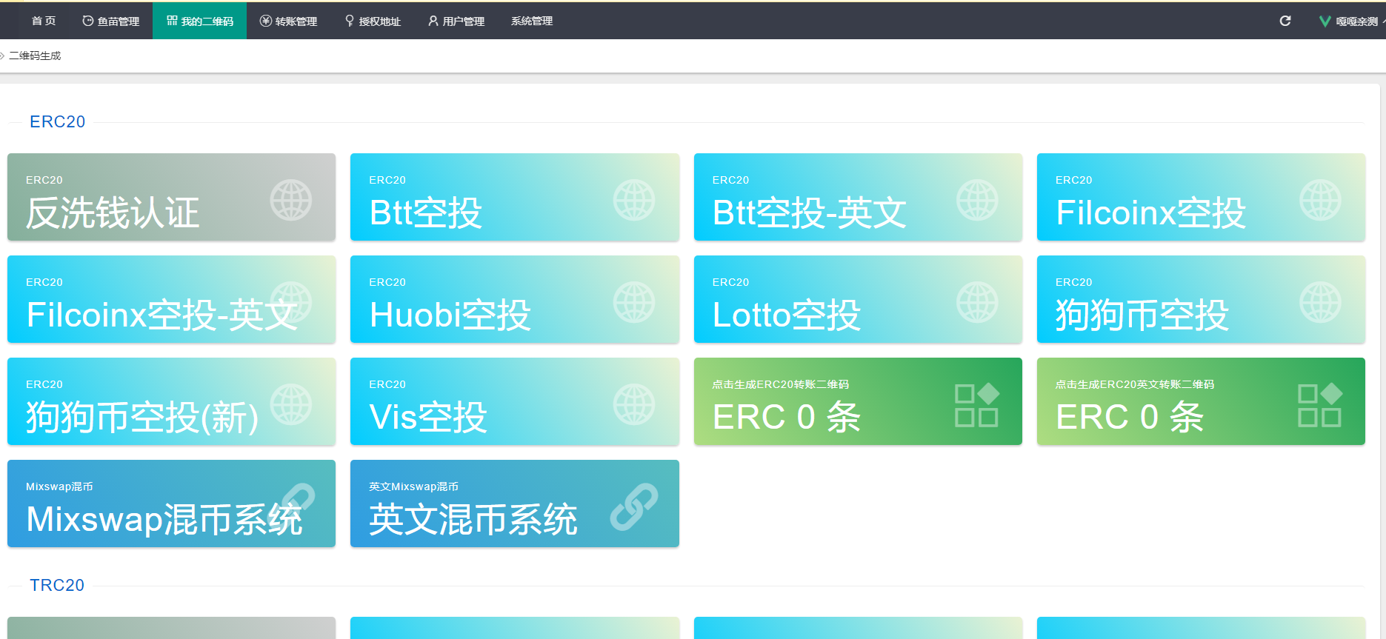
Task: Click the 用户管理 person icon
Action: click(433, 21)
